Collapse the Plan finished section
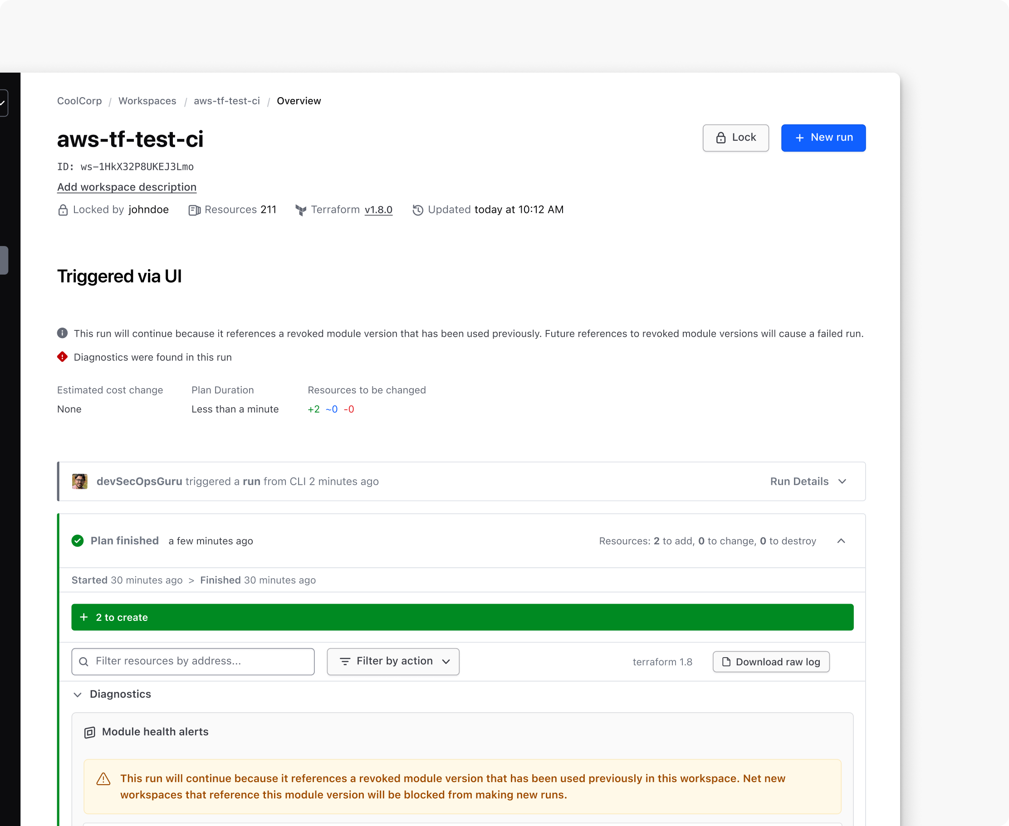Viewport: 1009px width, 826px height. point(841,541)
